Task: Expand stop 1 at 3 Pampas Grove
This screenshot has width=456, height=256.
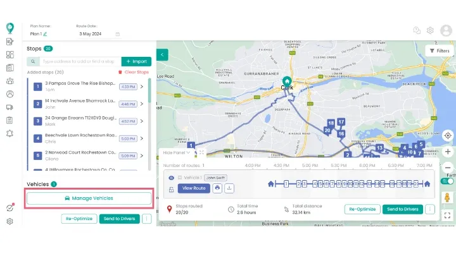Action: (141, 87)
